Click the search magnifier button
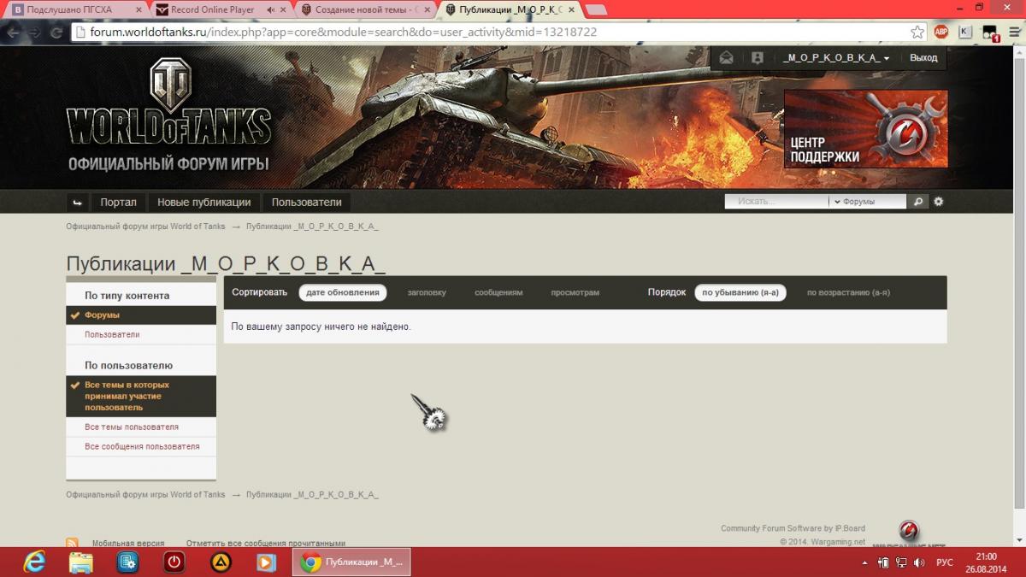 [918, 202]
